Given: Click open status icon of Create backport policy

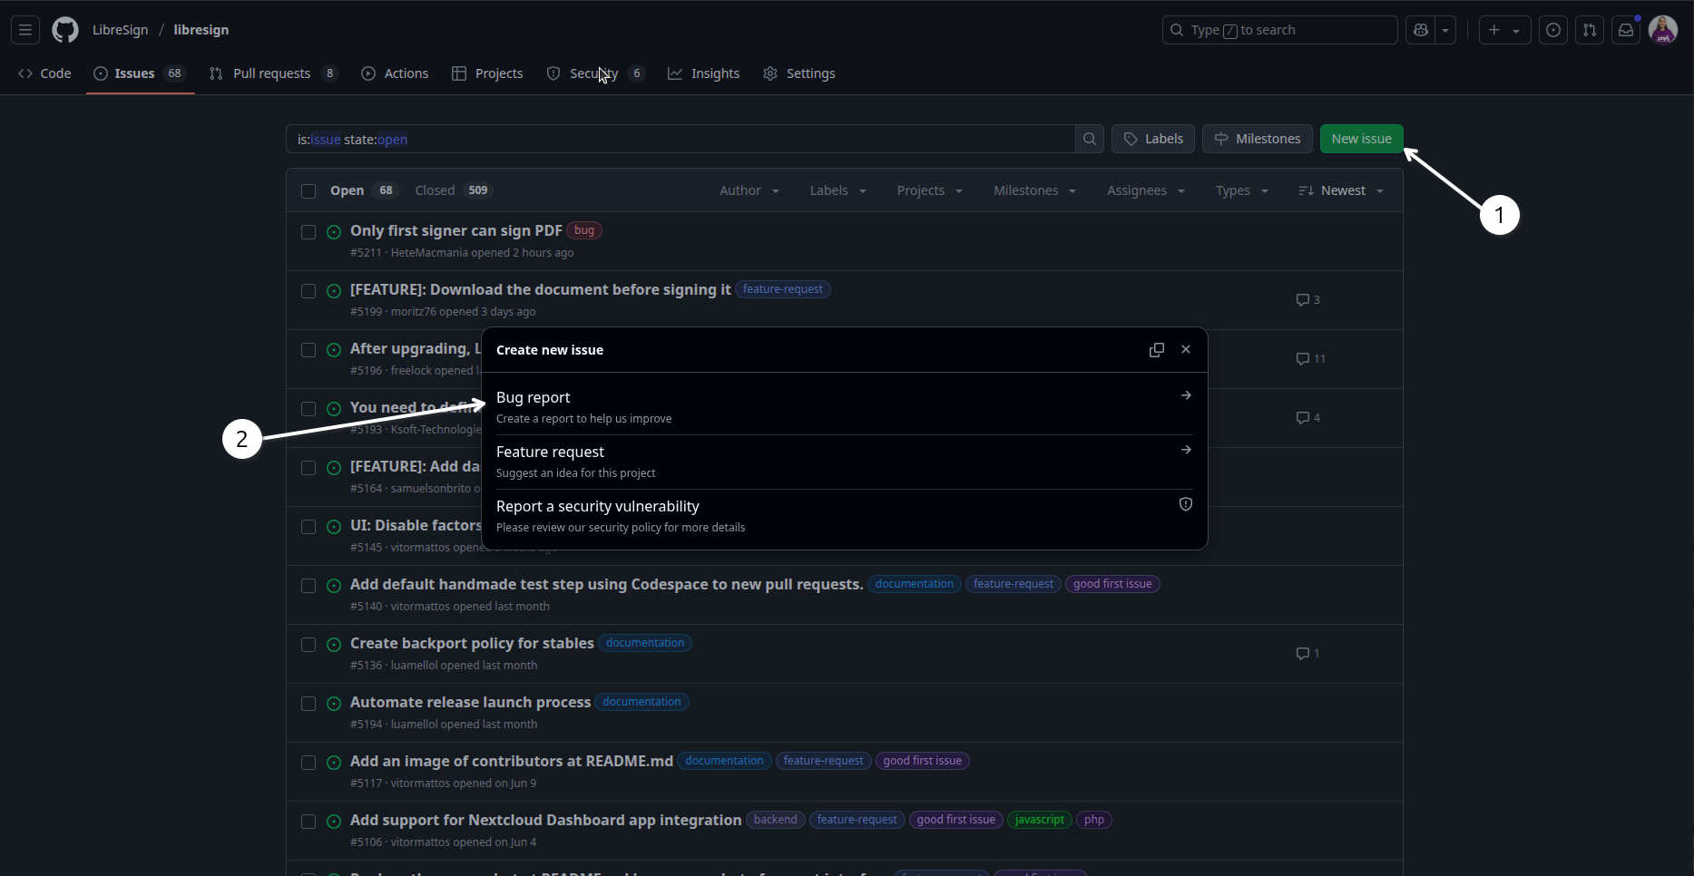Looking at the screenshot, I should tap(334, 645).
